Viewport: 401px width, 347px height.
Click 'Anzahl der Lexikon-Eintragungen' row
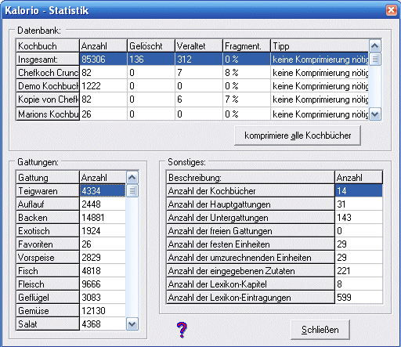275,298
